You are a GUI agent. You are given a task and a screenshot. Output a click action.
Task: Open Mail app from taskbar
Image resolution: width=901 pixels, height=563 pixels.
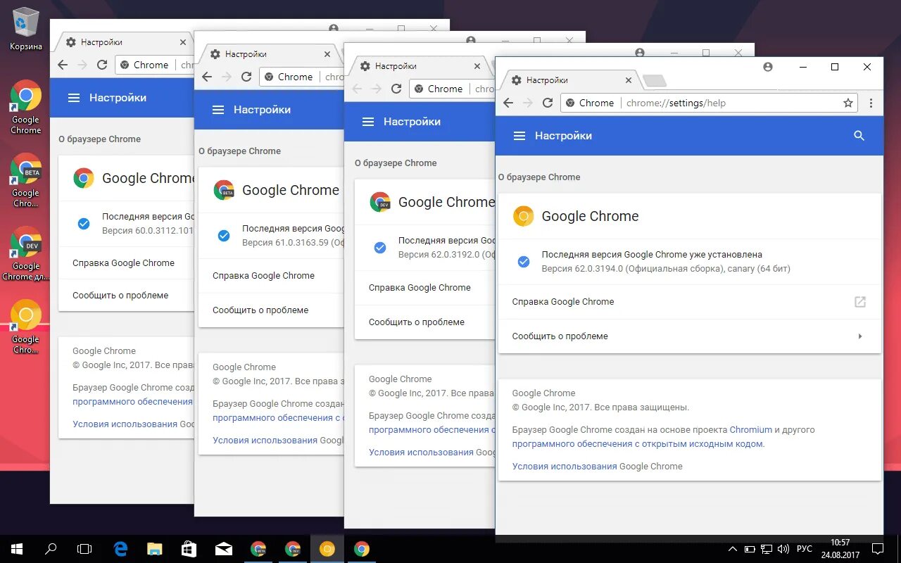[224, 549]
